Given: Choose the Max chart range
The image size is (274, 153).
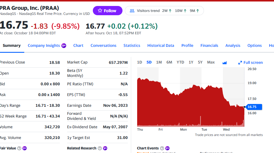Looking at the screenshot, I should tap(211, 62).
